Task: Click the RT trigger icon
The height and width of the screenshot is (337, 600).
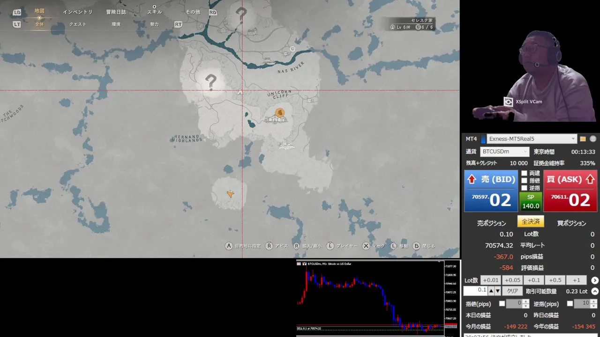Action: coord(178,24)
